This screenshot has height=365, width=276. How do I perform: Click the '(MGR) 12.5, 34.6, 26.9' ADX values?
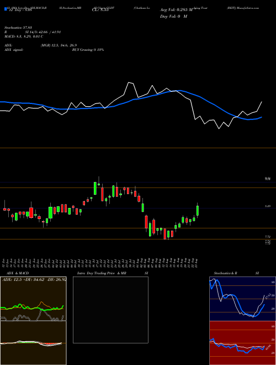coord(59,45)
